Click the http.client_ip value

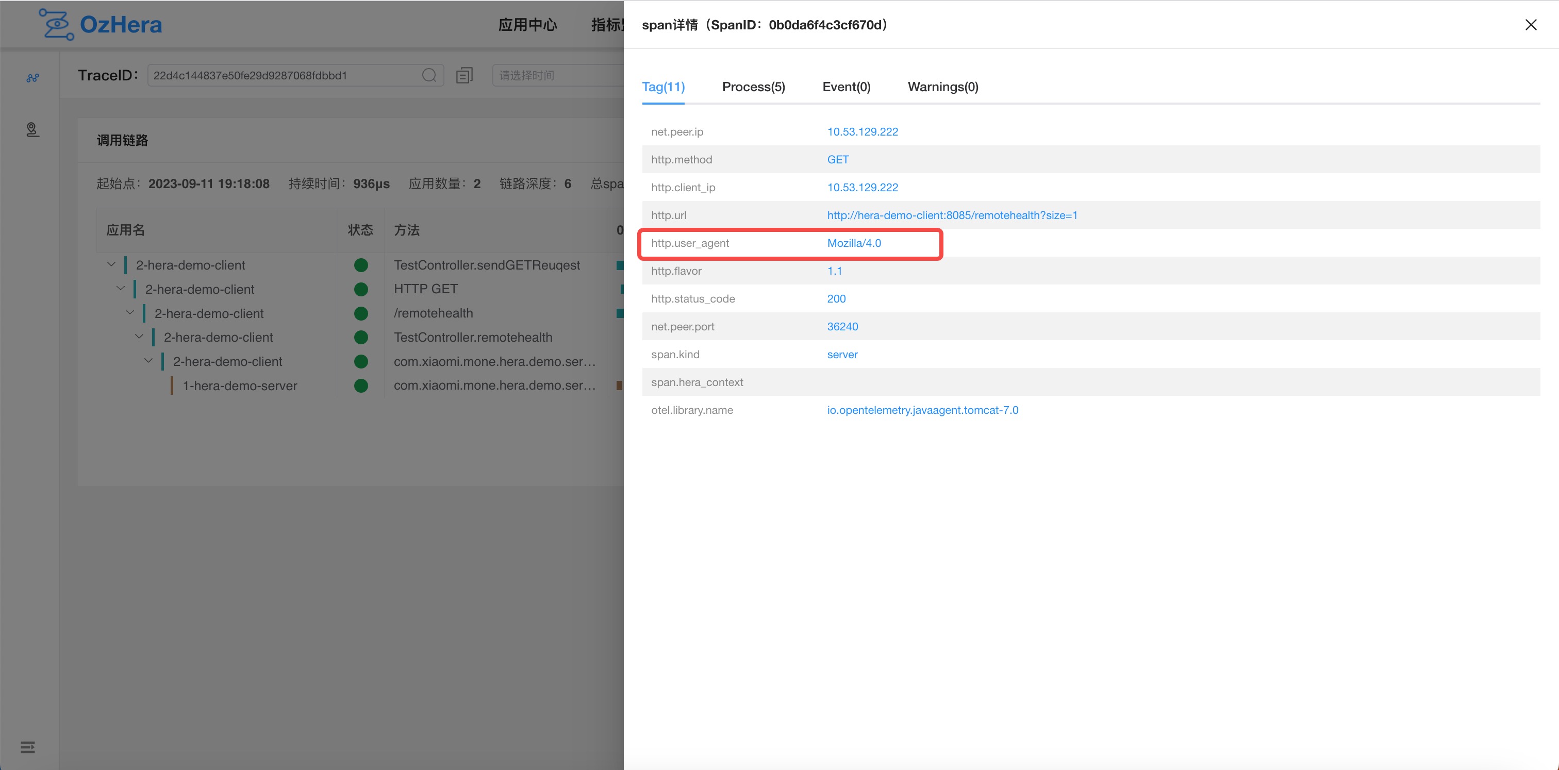point(863,188)
